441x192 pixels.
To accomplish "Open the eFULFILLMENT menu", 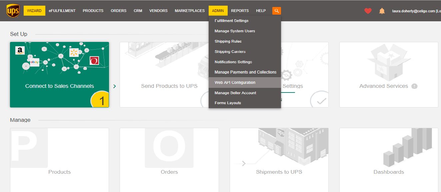I will pos(62,11).
